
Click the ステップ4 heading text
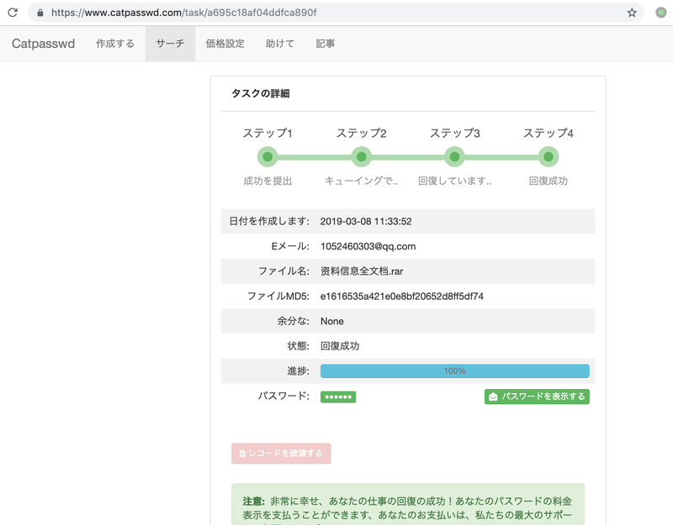click(x=548, y=134)
